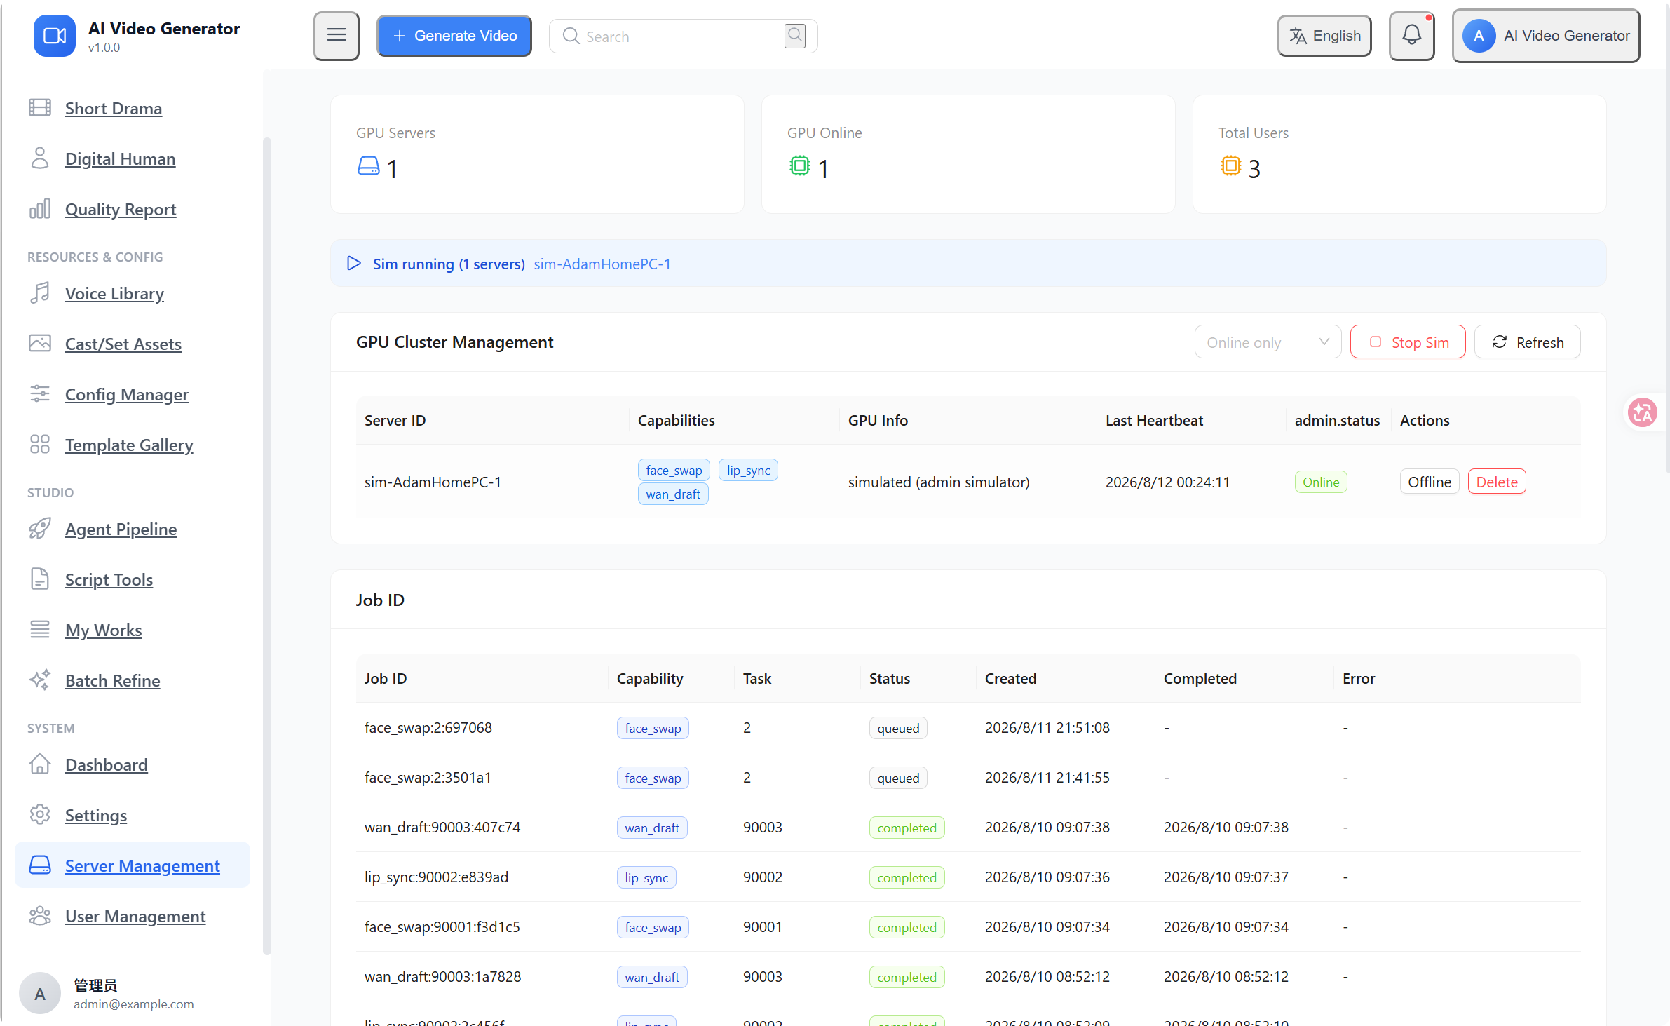Open the Online only filter dropdown
The width and height of the screenshot is (1670, 1026).
coord(1268,342)
